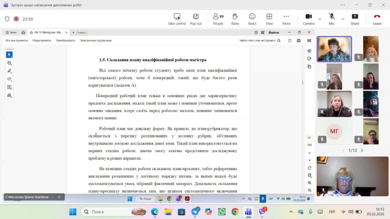Expand the Camera options dropdown arrow

point(320,19)
